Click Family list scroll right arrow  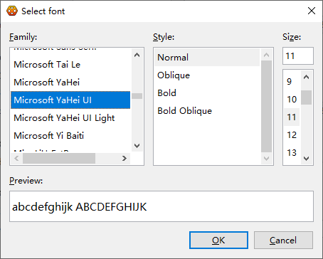[125, 158]
